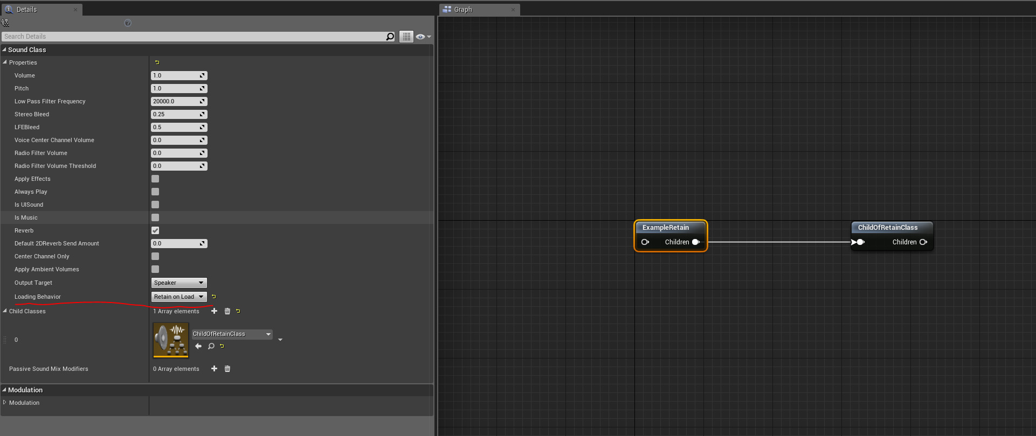Browse to ChildOfRetainClass in Content Browser

(211, 346)
